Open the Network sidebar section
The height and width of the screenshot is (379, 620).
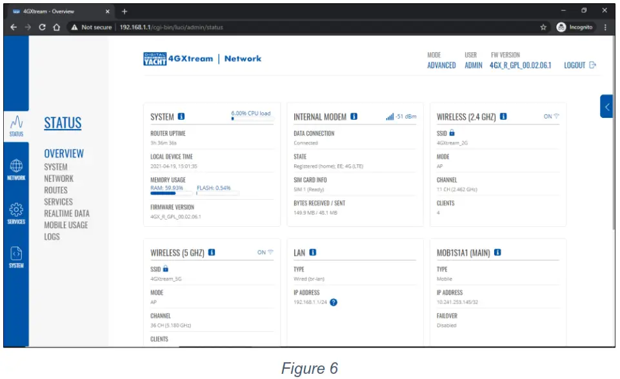pos(16,170)
